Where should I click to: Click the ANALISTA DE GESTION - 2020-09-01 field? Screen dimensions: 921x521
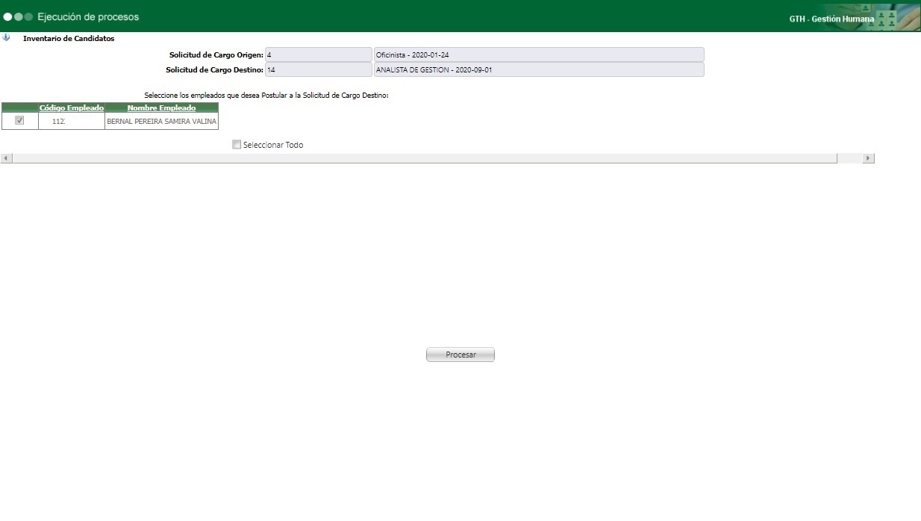point(539,69)
